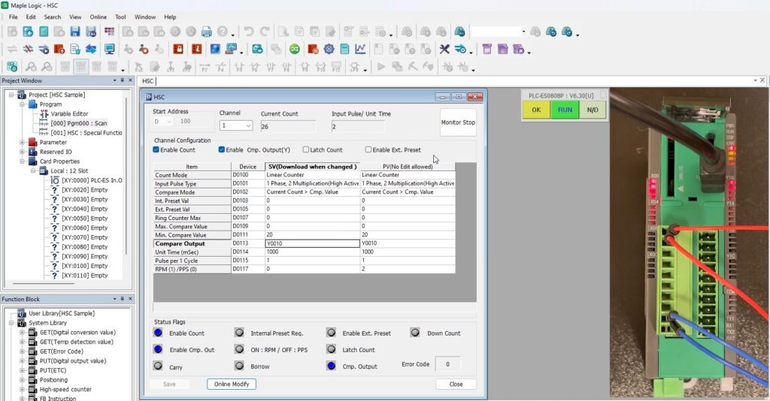Collapse the Project [HSC Sample] tree node

click(11, 95)
